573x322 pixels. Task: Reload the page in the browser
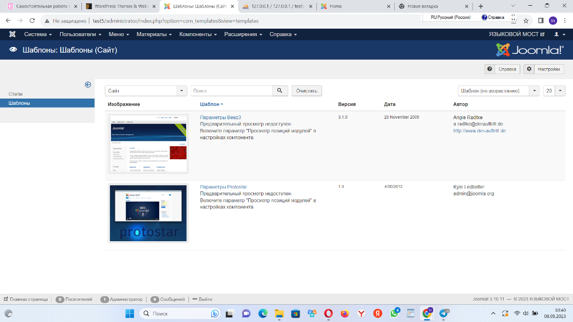[33, 21]
